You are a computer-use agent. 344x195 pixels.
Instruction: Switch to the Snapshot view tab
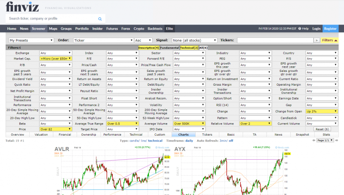click(302, 135)
